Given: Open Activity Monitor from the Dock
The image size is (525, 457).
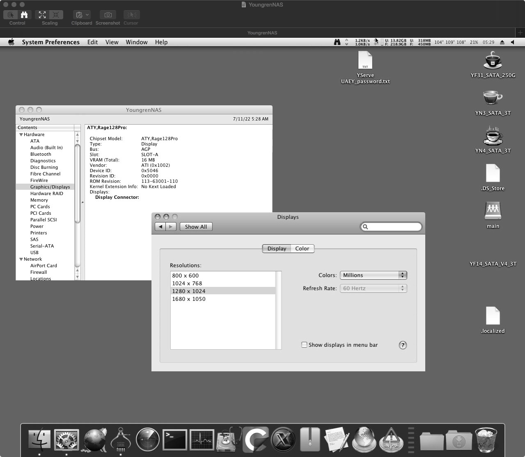Looking at the screenshot, I should tap(202, 439).
